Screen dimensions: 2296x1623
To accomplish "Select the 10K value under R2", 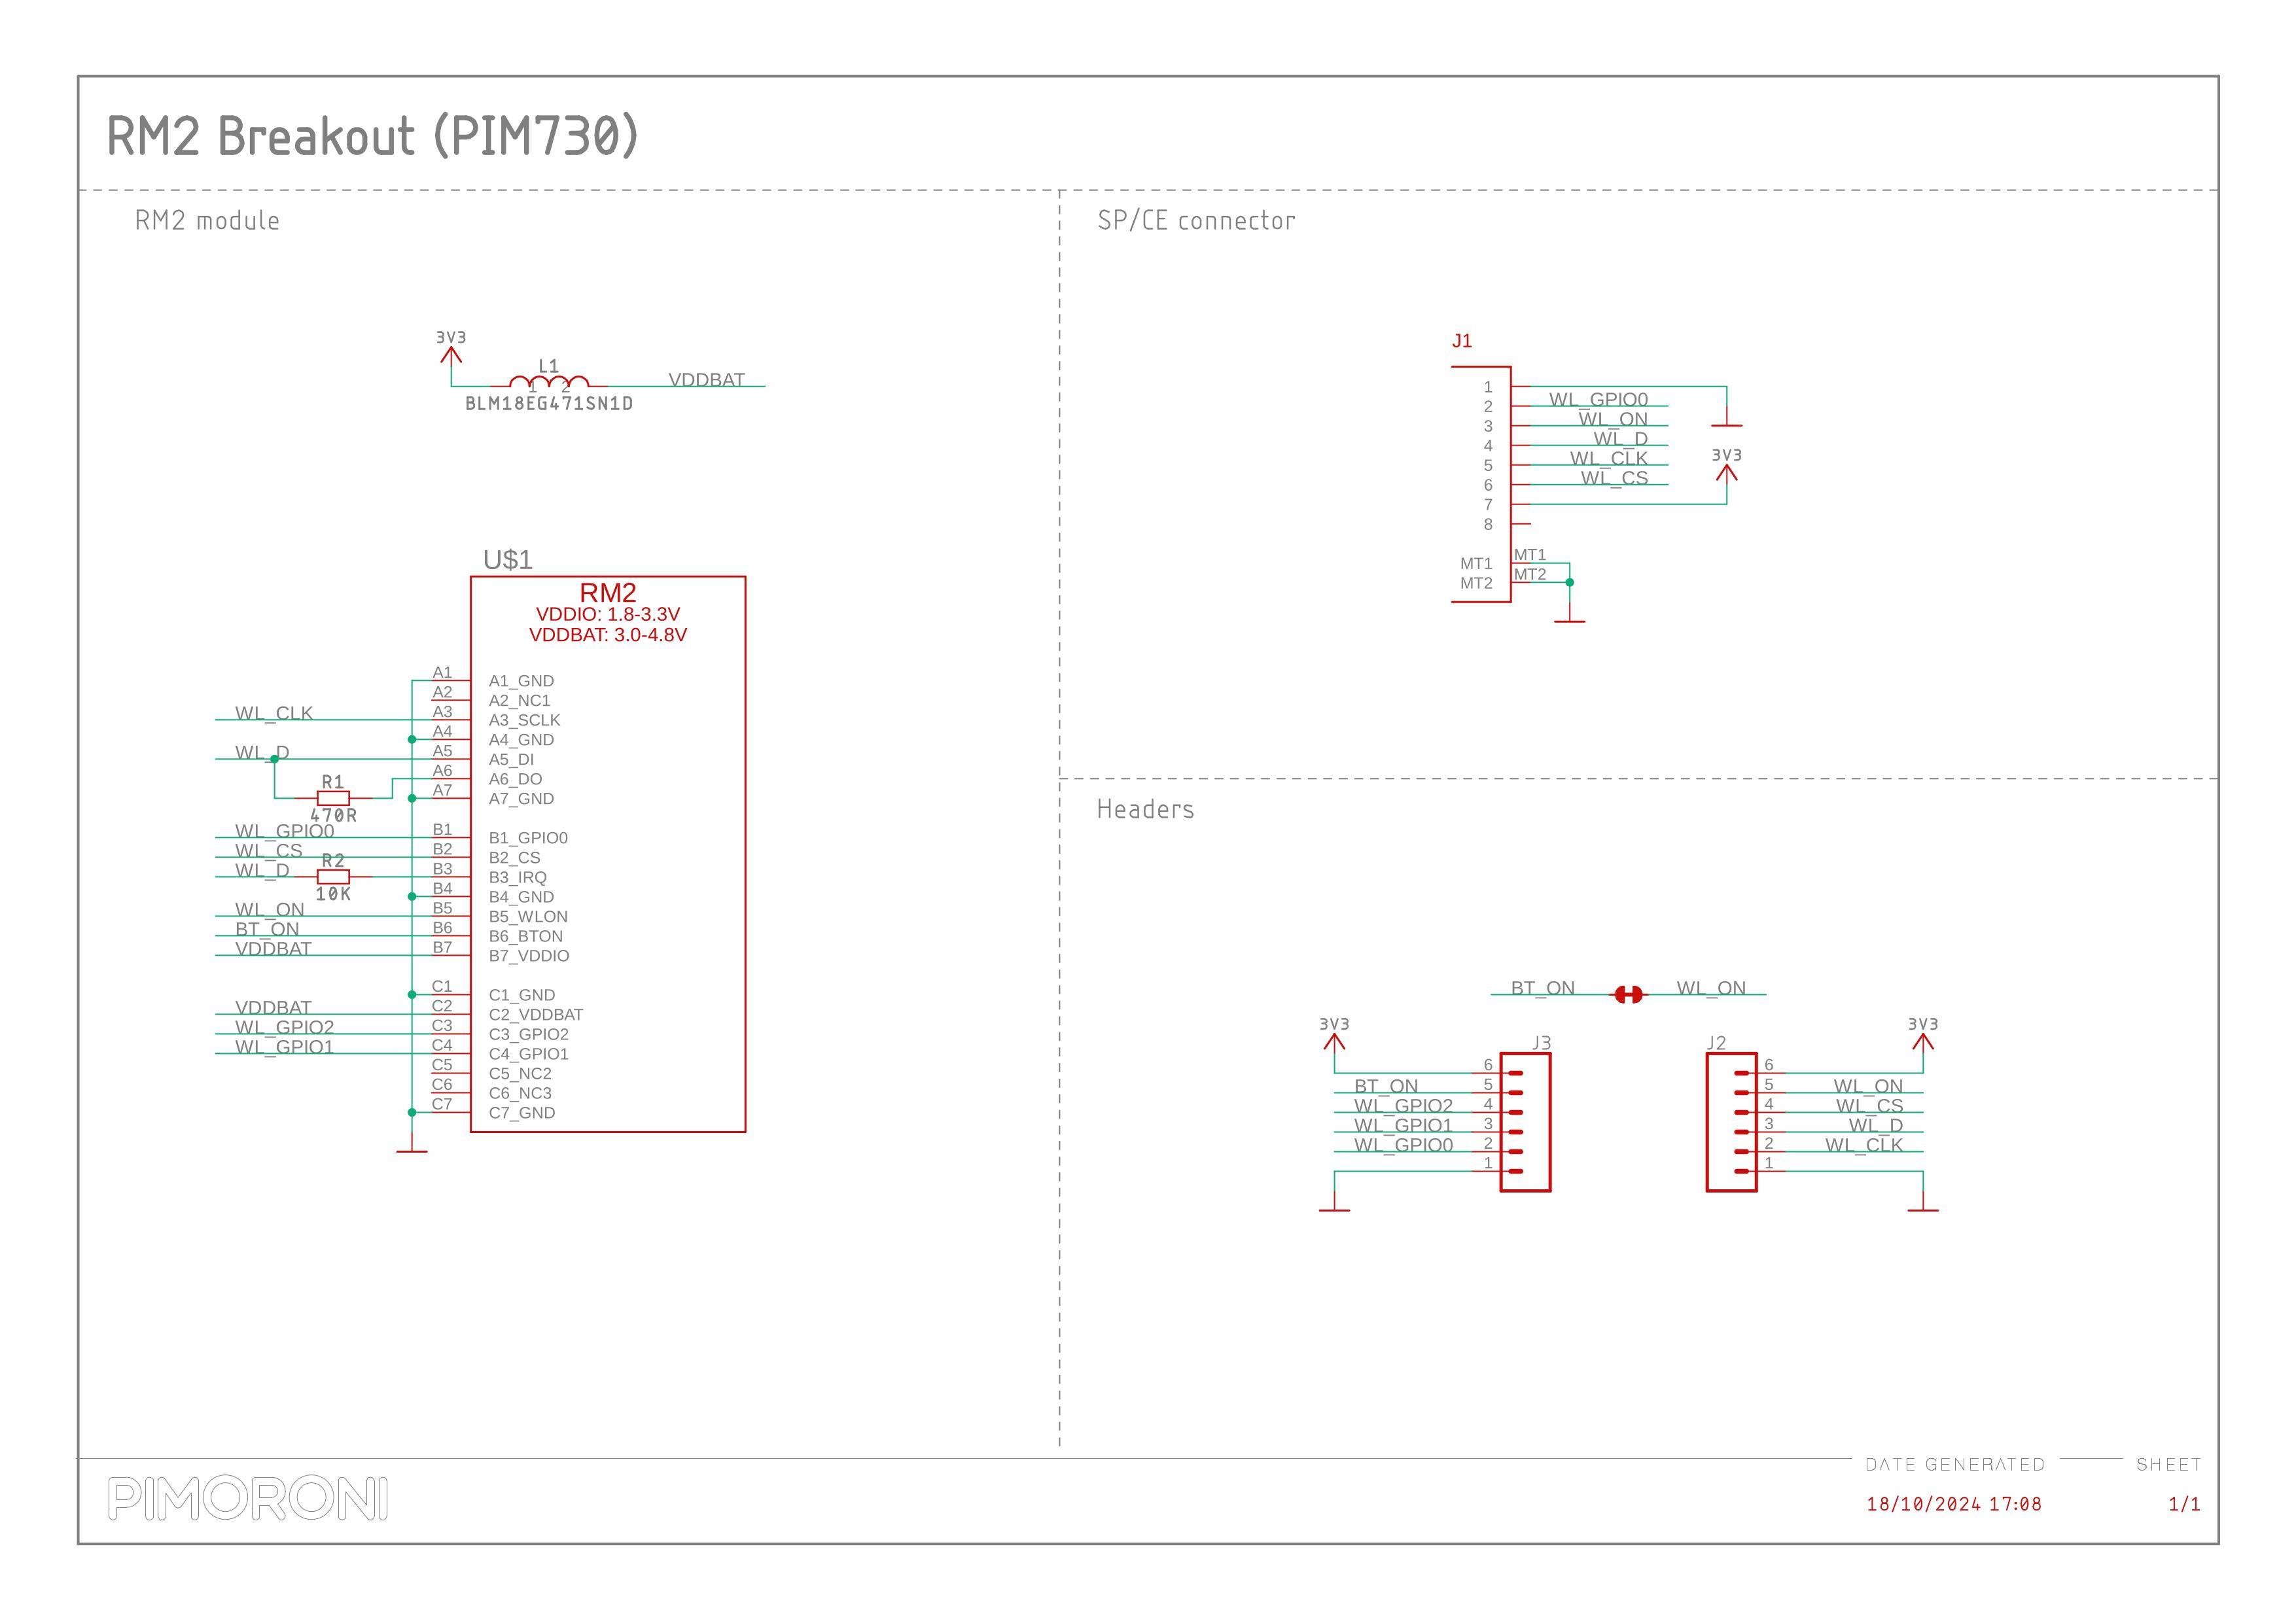I will 333,894.
